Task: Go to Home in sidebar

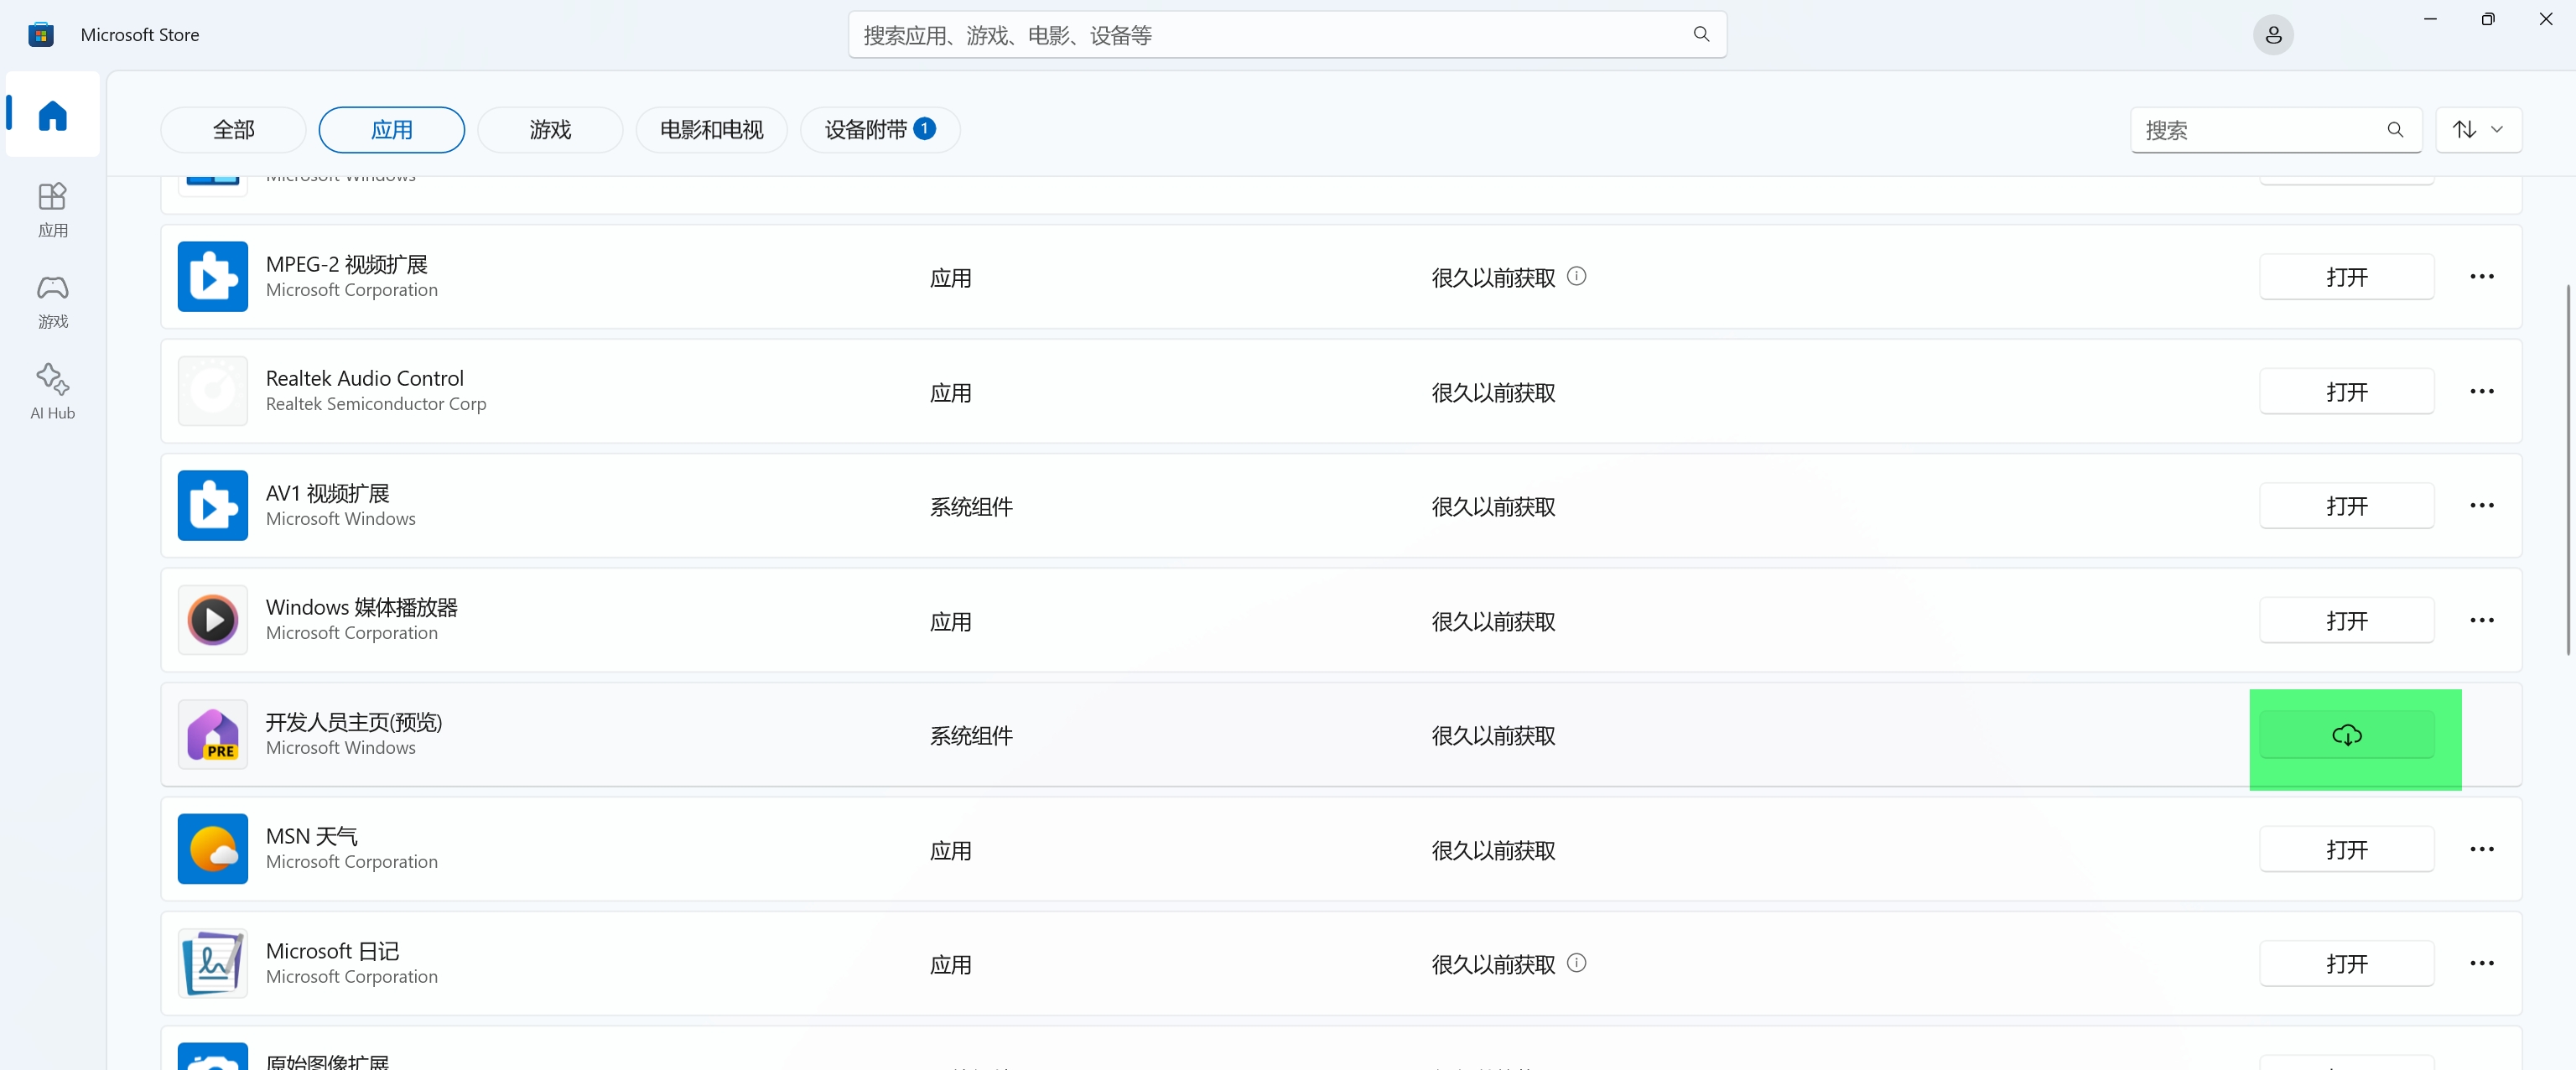Action: coord(52,115)
